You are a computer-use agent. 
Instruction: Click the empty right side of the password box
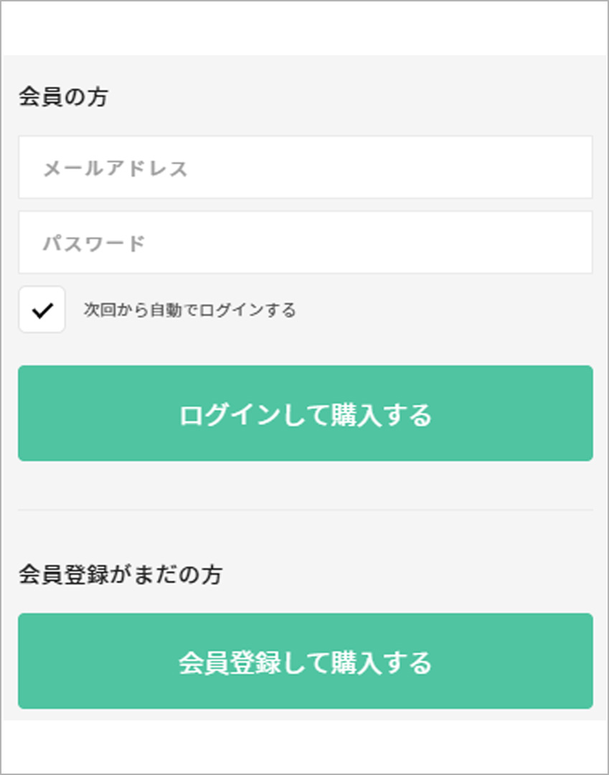[x=445, y=243]
